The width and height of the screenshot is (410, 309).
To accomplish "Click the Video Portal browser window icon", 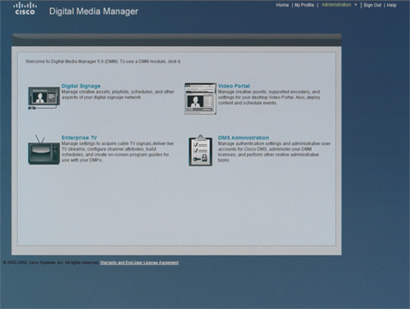I will tap(200, 98).
